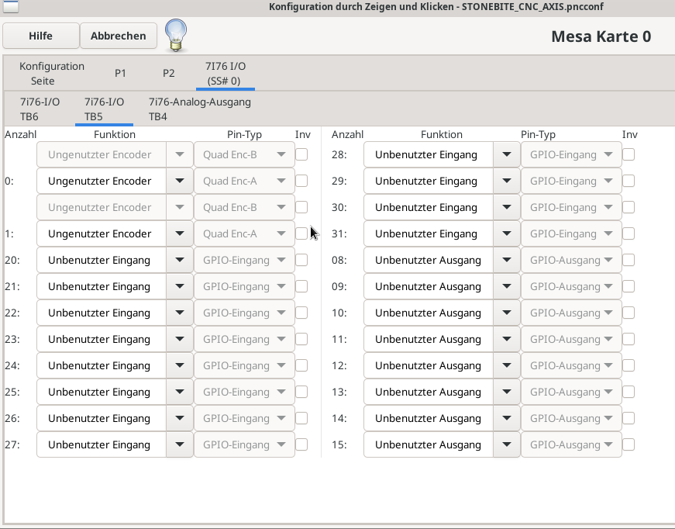Enable Inv checkbox for output 15
Screen dimensions: 675x529
pos(629,444)
